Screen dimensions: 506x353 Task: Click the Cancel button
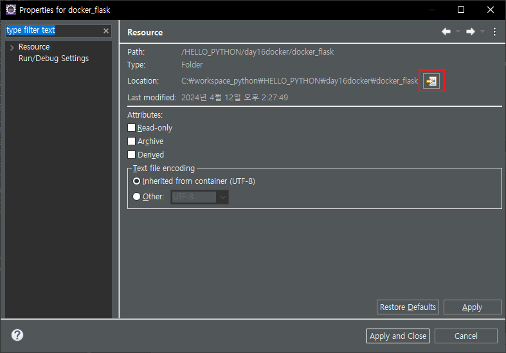point(465,336)
